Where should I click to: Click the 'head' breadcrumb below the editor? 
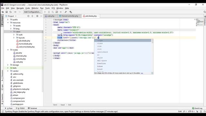(63, 105)
